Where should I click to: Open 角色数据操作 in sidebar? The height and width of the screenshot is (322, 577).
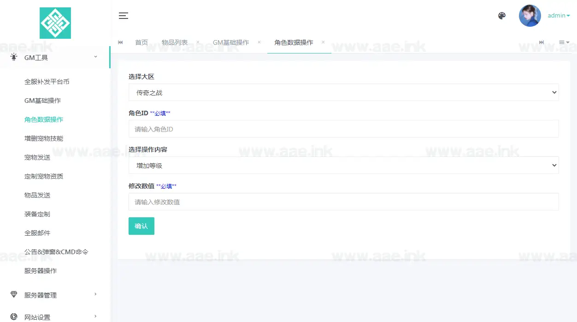(44, 119)
